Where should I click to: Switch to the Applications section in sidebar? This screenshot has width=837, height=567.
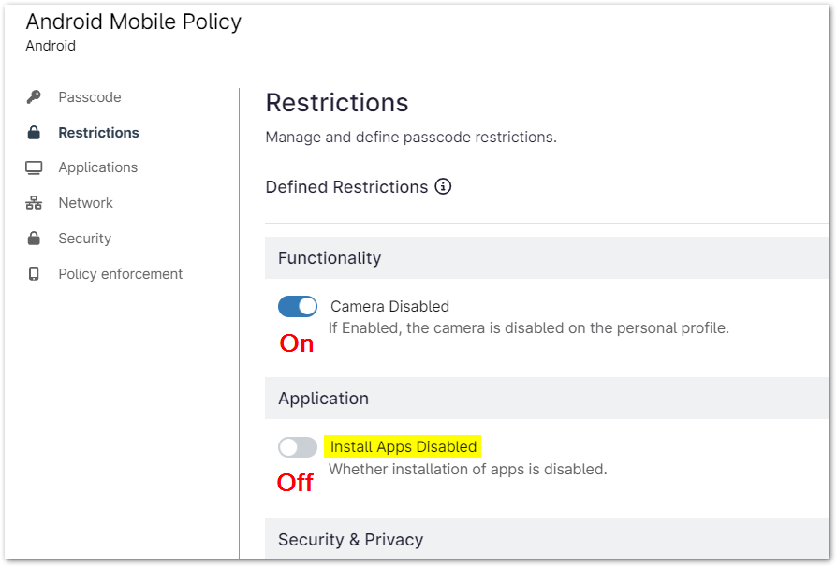[x=98, y=167]
